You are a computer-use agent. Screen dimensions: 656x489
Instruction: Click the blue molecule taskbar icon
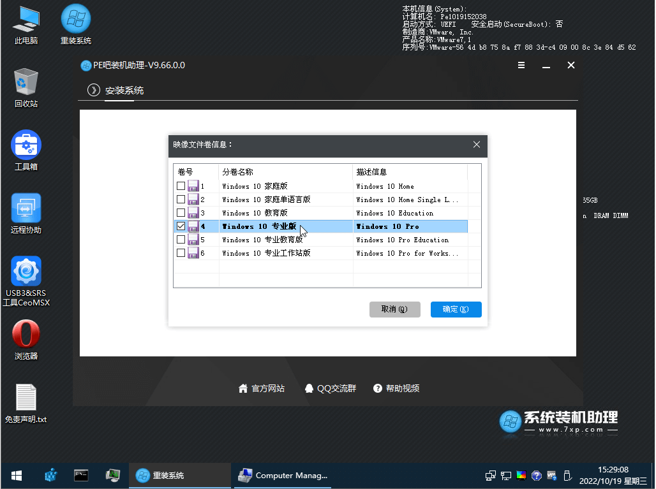coord(50,475)
